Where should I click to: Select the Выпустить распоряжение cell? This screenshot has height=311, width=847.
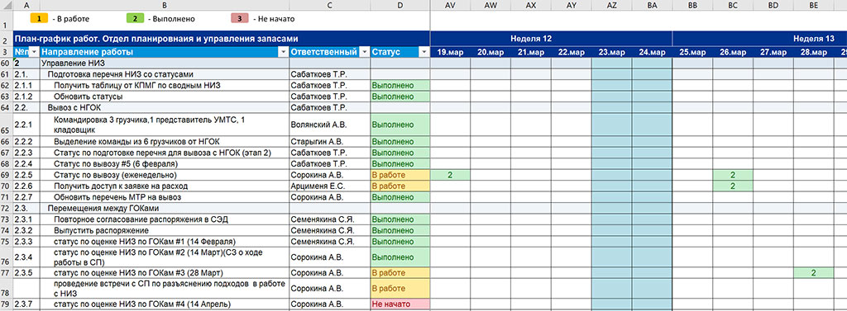[165, 231]
